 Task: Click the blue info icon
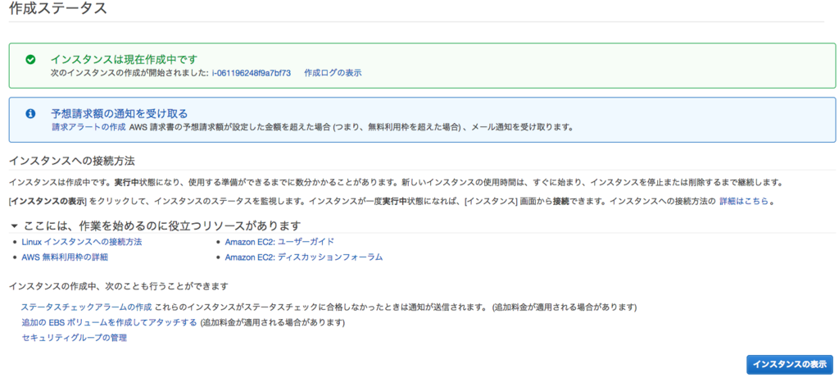coord(30,113)
